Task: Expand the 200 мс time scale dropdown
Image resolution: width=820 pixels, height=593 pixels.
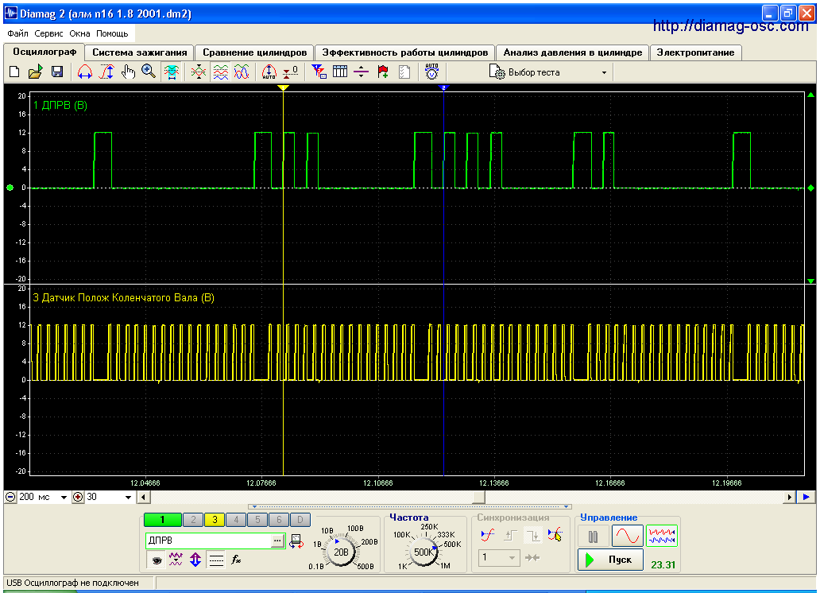Action: coord(64,498)
